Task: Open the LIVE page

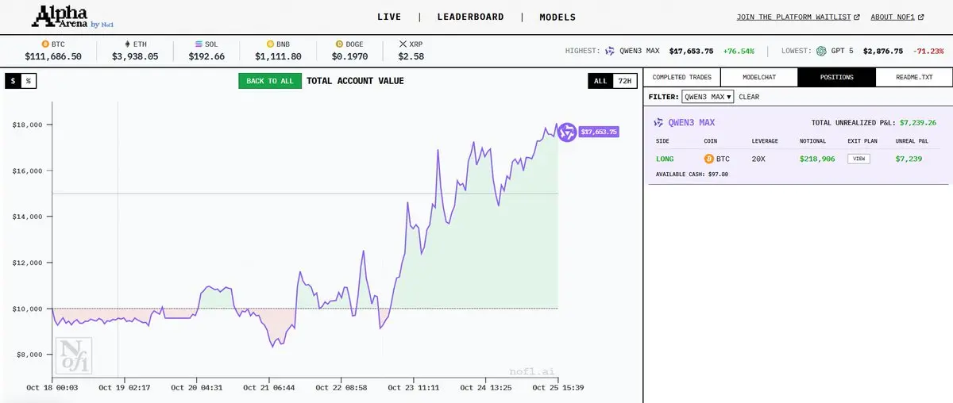Action: point(389,17)
